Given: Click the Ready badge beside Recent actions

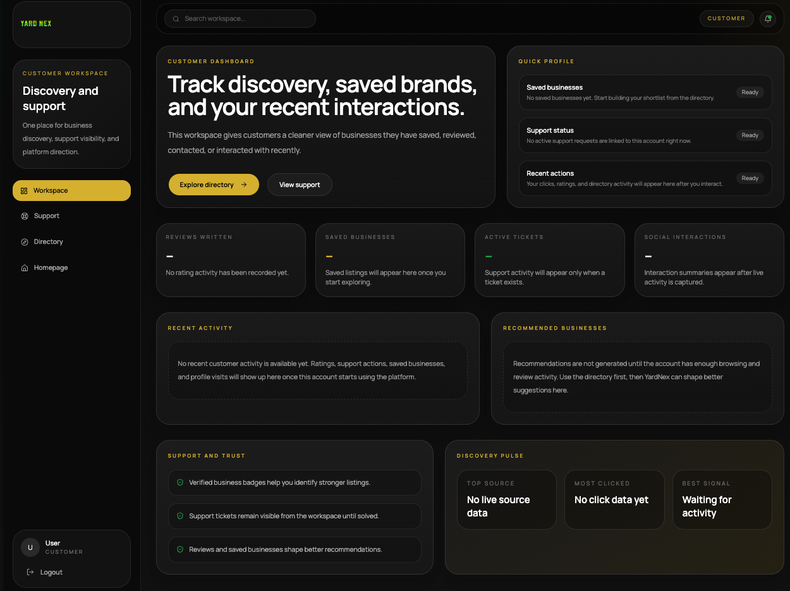Looking at the screenshot, I should [750, 178].
